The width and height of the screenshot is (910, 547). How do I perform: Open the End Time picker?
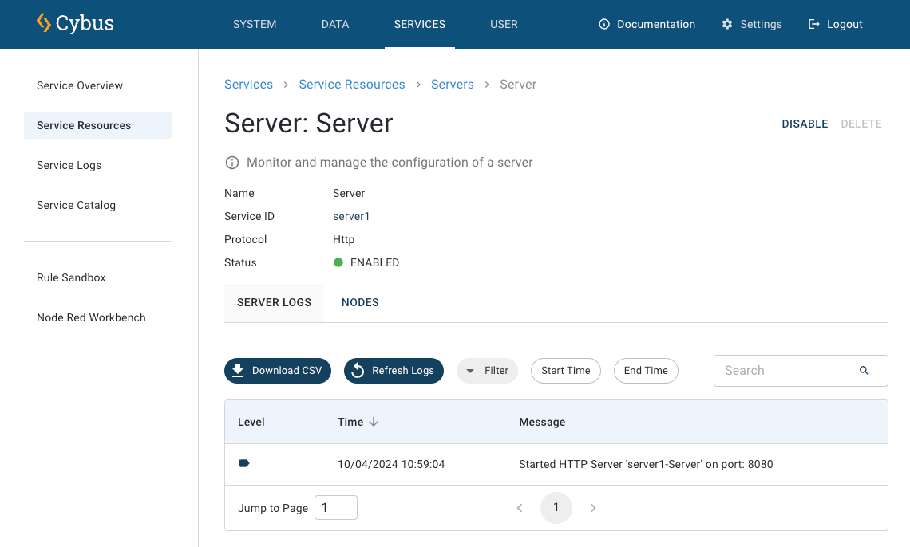point(646,371)
